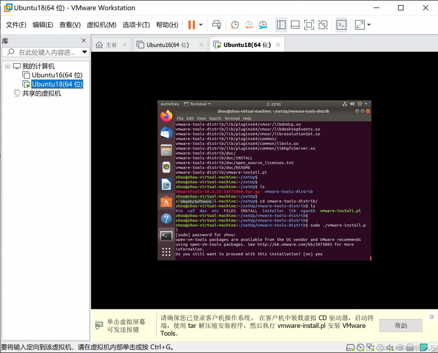The image size is (438, 353).
Task: Expand the stretch mode dropdown arrow
Action: point(369,25)
